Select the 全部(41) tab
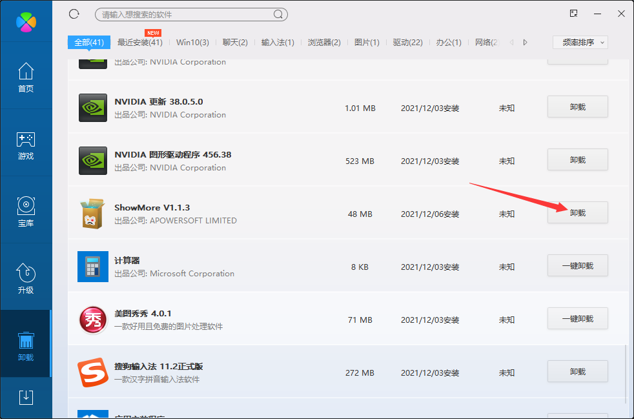The height and width of the screenshot is (419, 634). click(x=89, y=42)
